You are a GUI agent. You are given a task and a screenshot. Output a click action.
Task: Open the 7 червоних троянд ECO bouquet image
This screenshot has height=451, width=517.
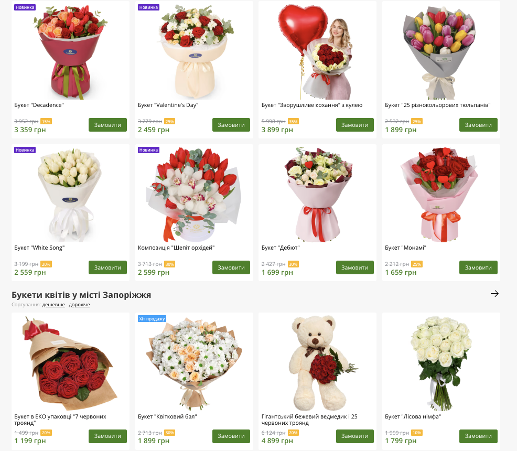70,363
